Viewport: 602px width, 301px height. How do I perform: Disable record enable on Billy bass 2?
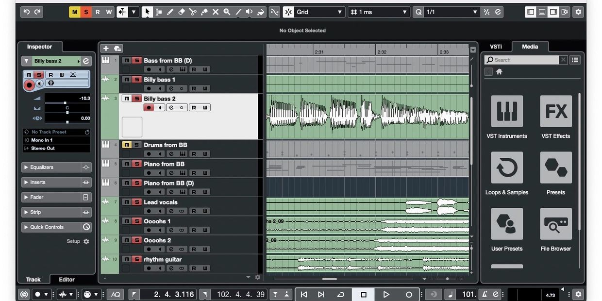[x=149, y=108]
